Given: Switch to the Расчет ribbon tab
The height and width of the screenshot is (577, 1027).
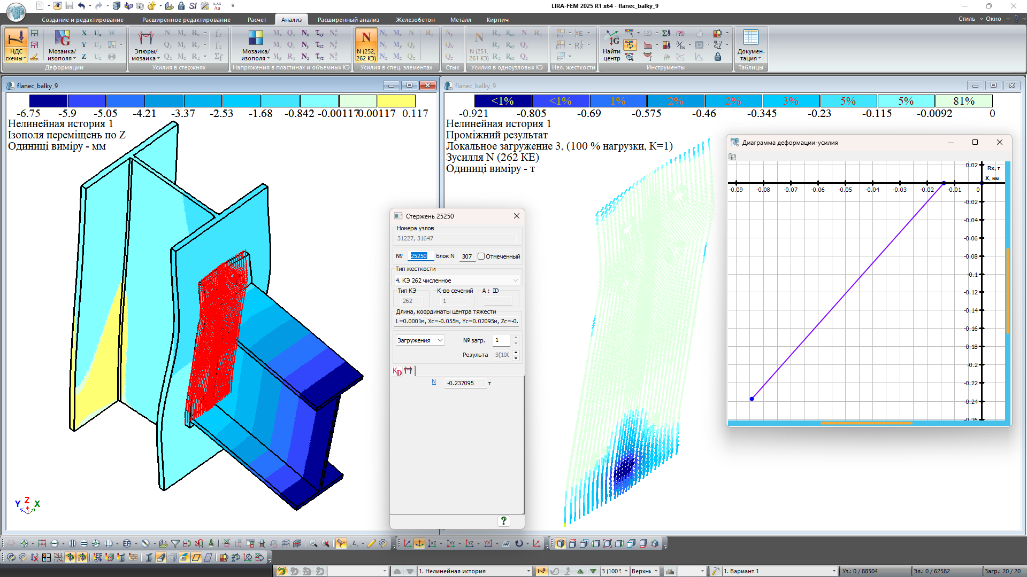Looking at the screenshot, I should [x=257, y=20].
